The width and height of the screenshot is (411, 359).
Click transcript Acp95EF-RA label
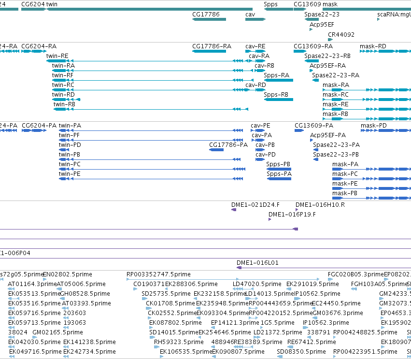coord(327,66)
